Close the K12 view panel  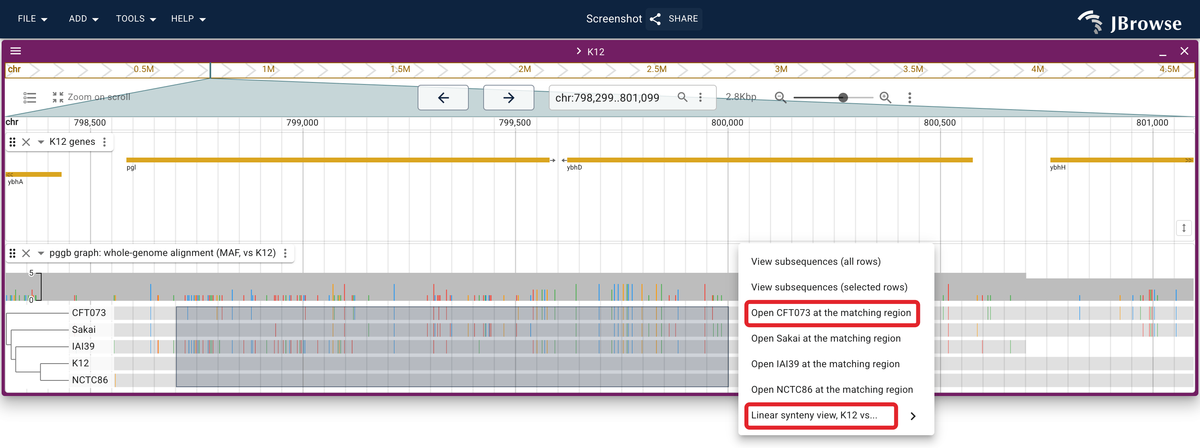click(x=1184, y=51)
